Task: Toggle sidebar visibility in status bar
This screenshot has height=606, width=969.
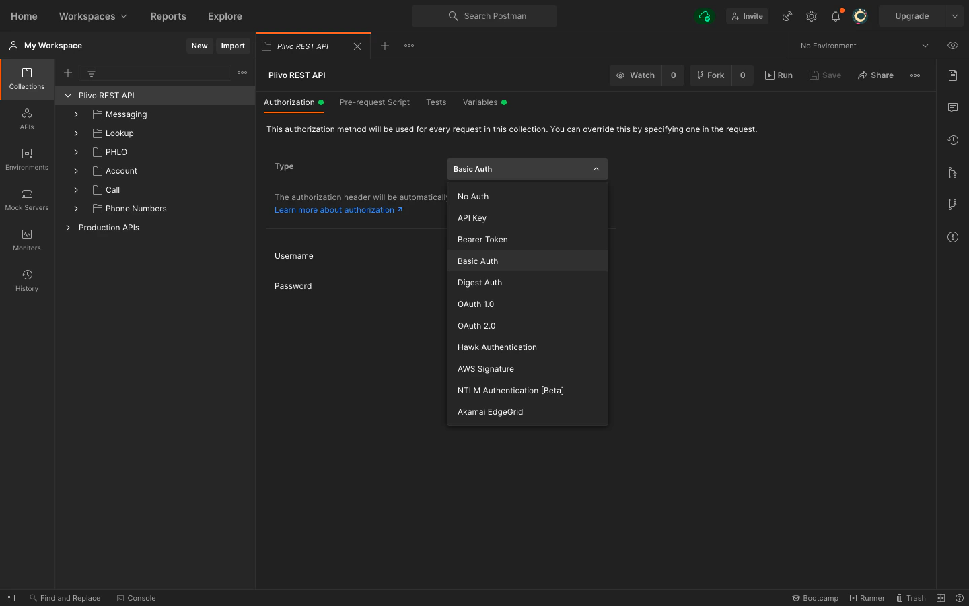Action: click(x=11, y=598)
